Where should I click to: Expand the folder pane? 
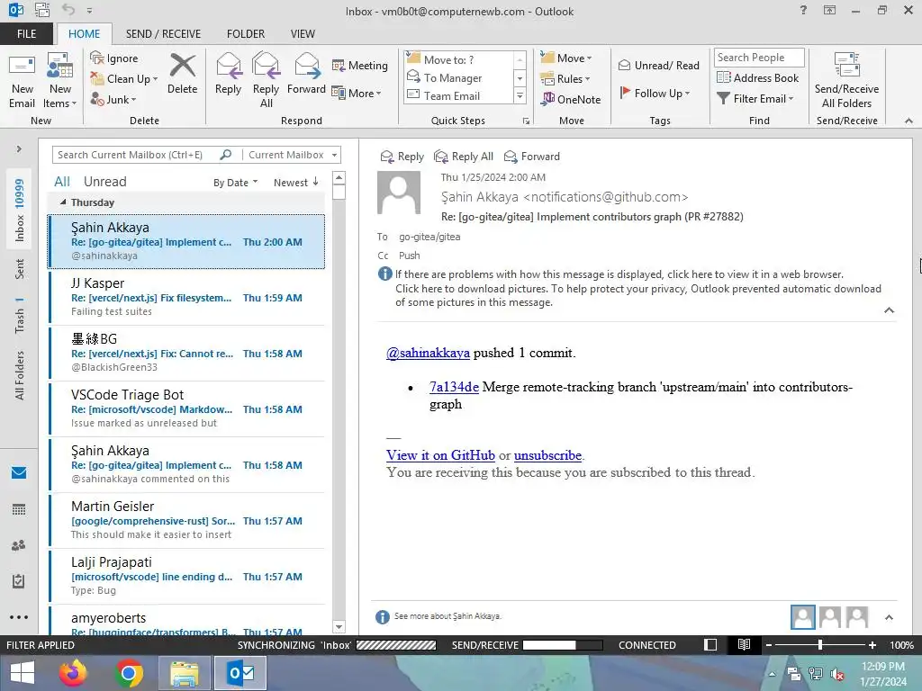pos(19,149)
